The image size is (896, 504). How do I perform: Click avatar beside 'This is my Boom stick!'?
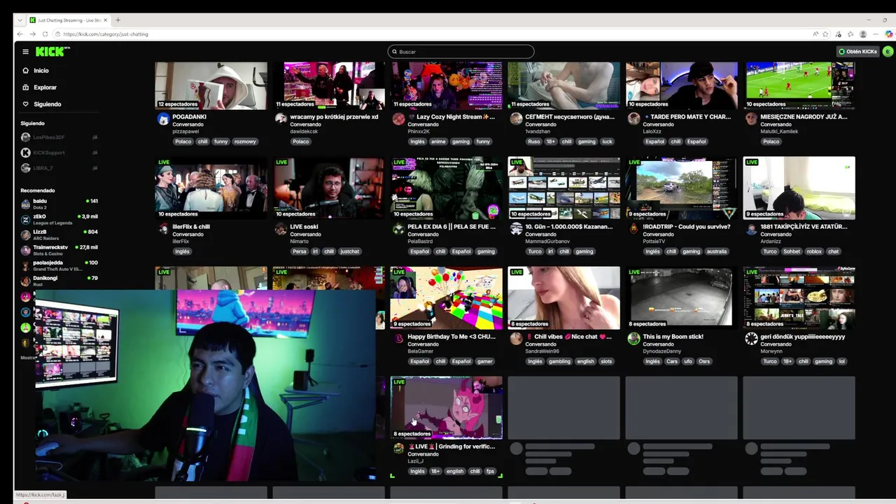coord(633,339)
